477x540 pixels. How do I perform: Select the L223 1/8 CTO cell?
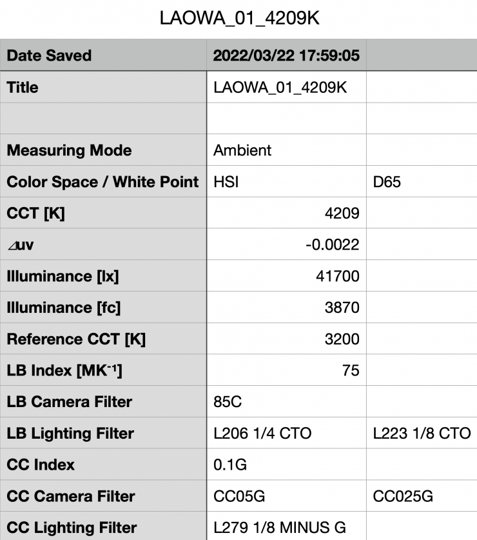[x=422, y=434]
